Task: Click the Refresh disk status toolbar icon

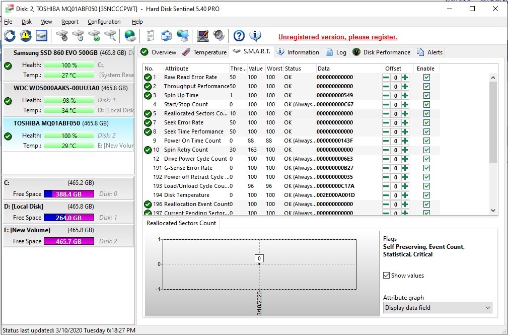Action: [x=10, y=36]
